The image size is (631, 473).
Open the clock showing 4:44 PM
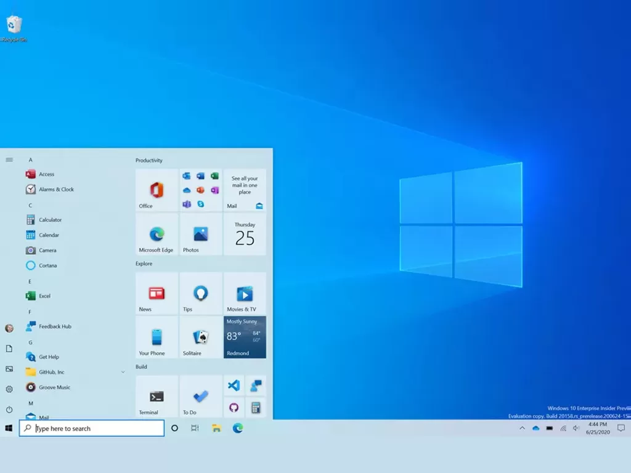(598, 429)
